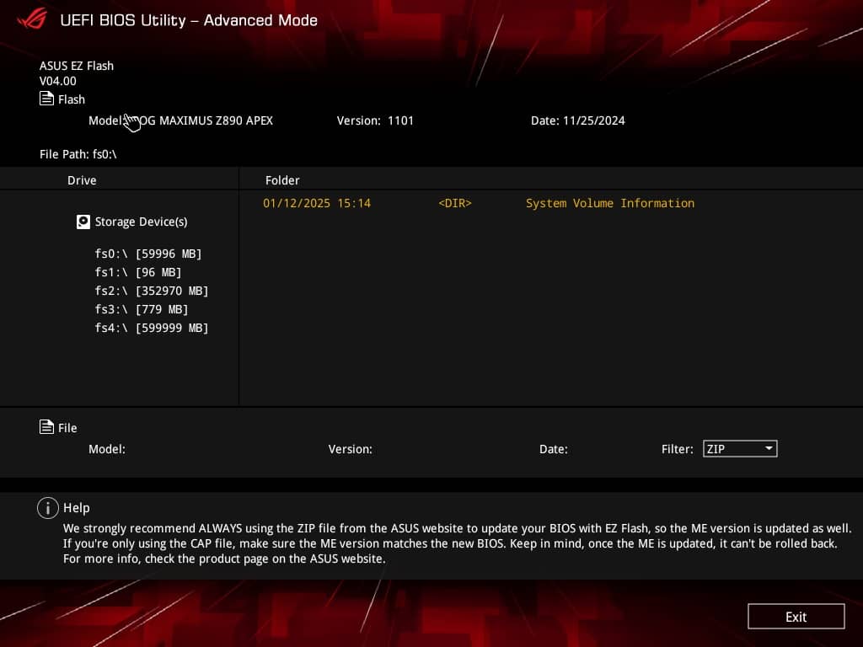This screenshot has width=863, height=647.
Task: Click the UEFI BIOS Utility – Advanced Mode title
Action: [189, 20]
